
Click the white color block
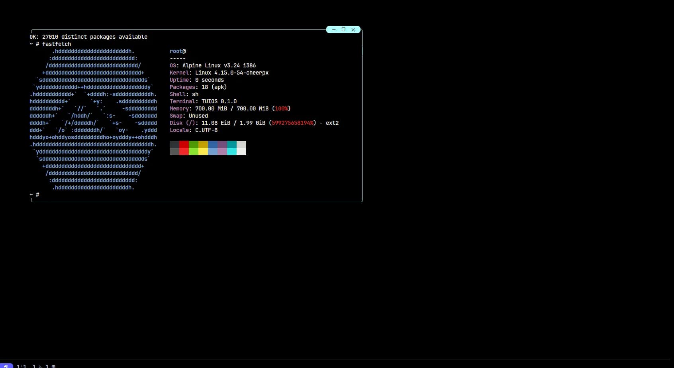tap(241, 152)
